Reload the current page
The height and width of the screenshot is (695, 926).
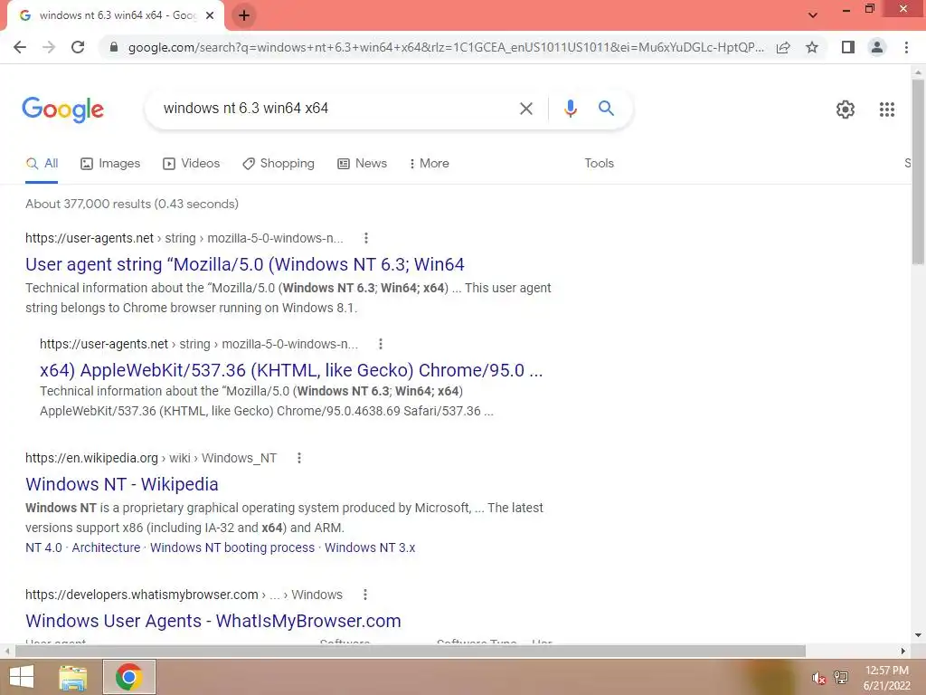(x=78, y=47)
